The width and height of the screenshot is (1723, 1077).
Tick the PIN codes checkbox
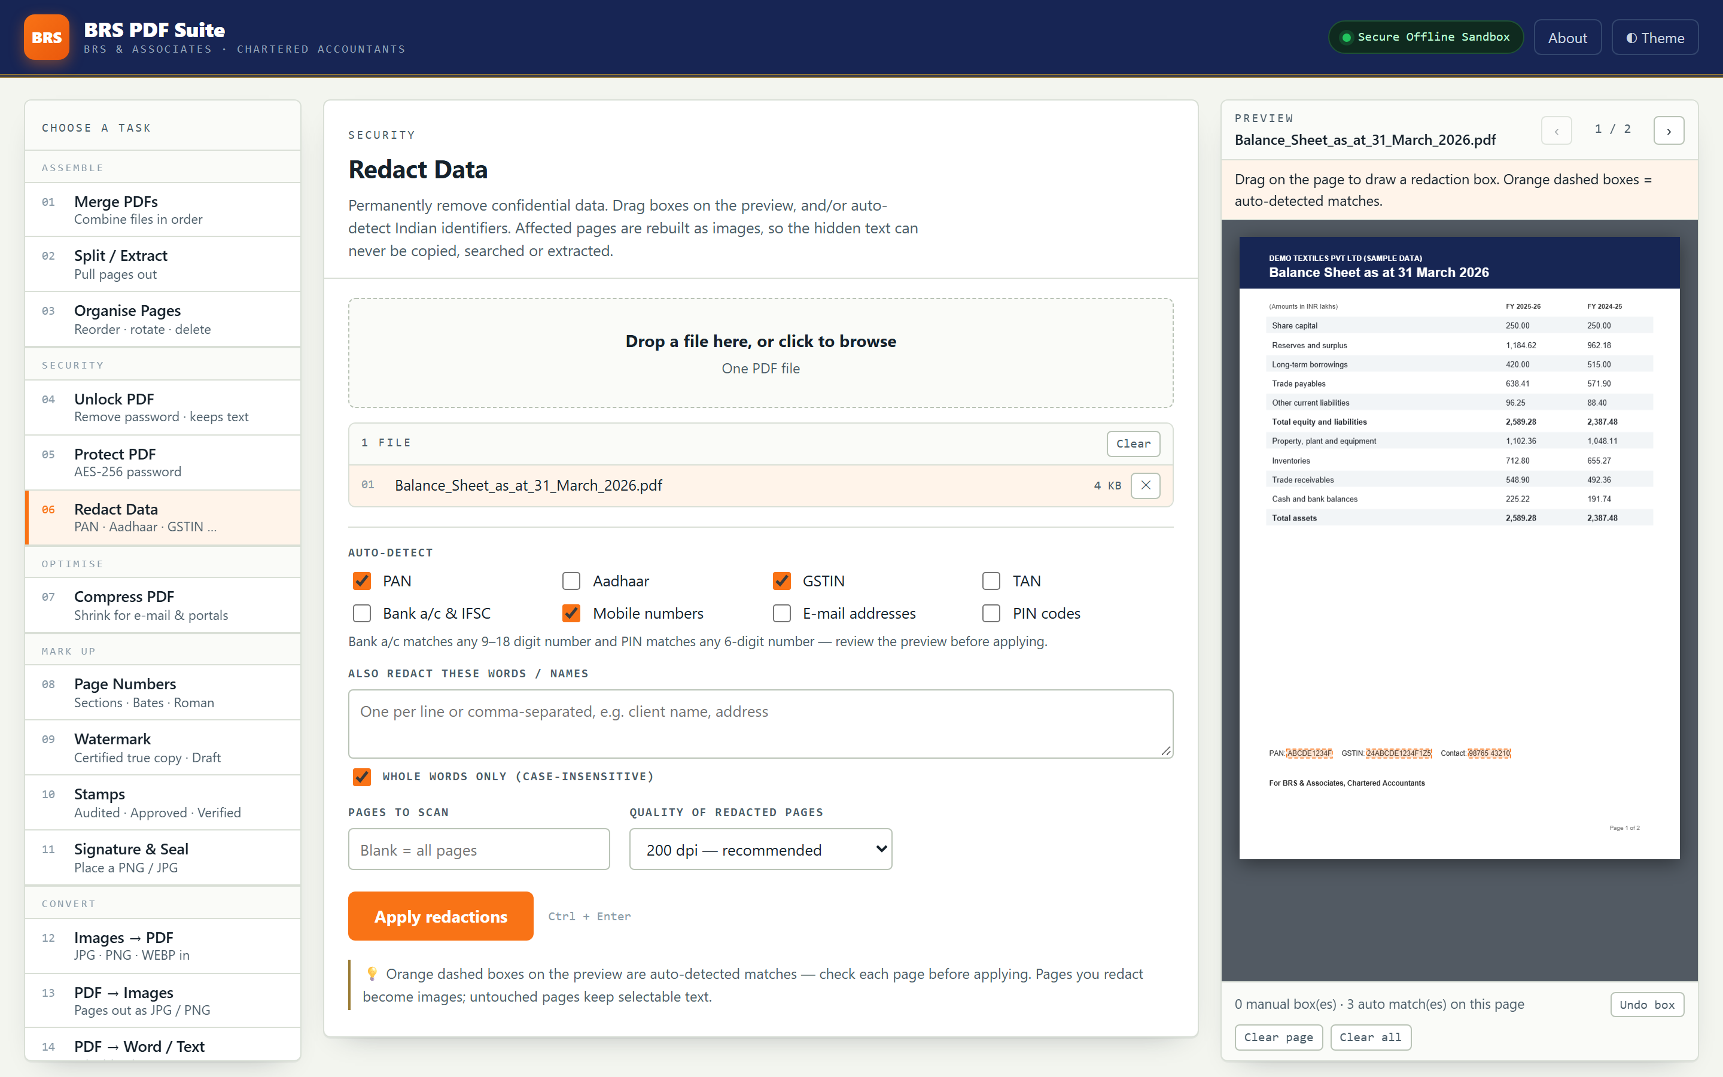point(991,613)
